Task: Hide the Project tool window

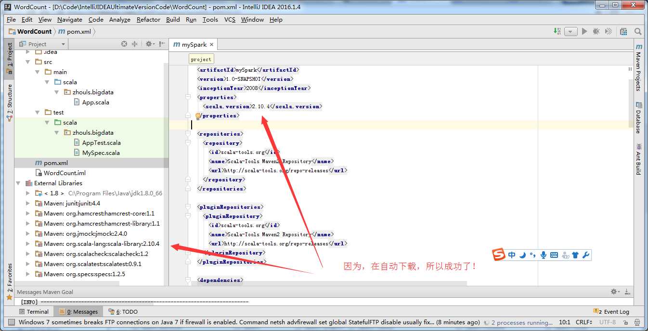Action: tap(162, 44)
